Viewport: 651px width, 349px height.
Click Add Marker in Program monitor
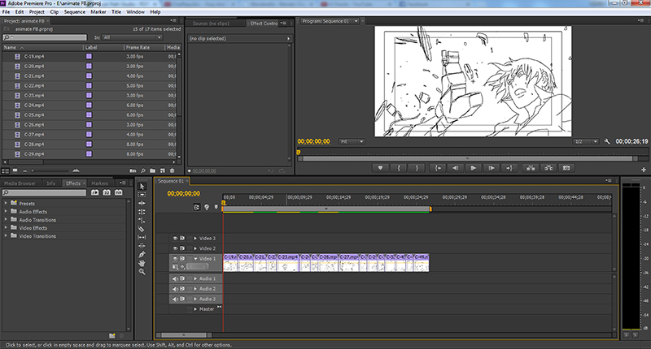coord(380,168)
